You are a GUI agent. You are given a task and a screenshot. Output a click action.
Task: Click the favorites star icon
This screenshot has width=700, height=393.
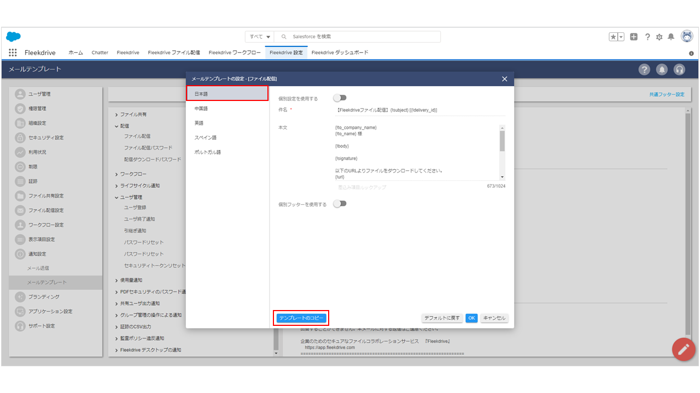point(614,37)
